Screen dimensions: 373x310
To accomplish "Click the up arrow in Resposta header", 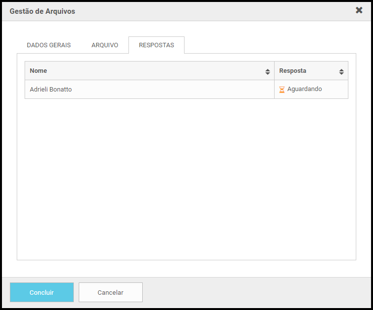I will coord(342,70).
